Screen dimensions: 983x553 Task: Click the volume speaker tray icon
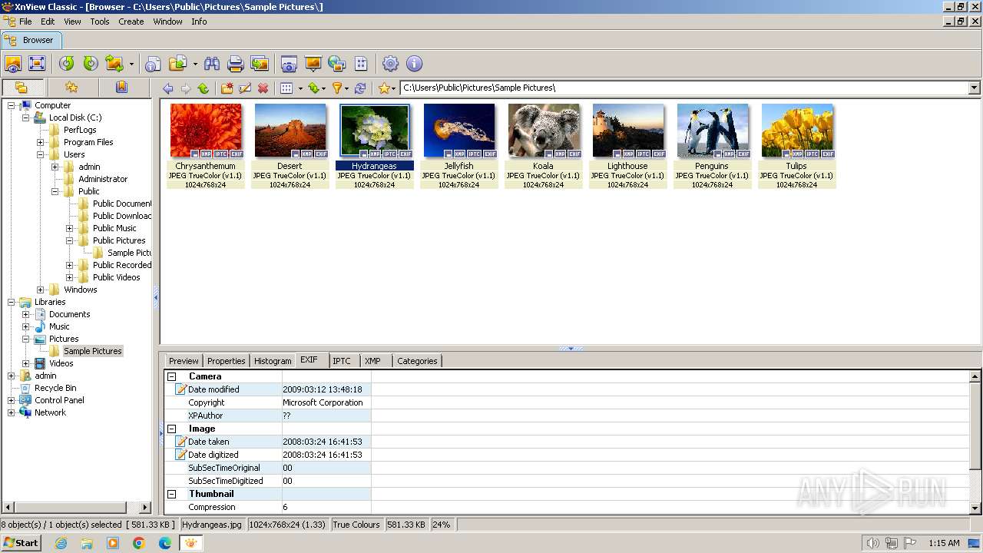(x=873, y=543)
